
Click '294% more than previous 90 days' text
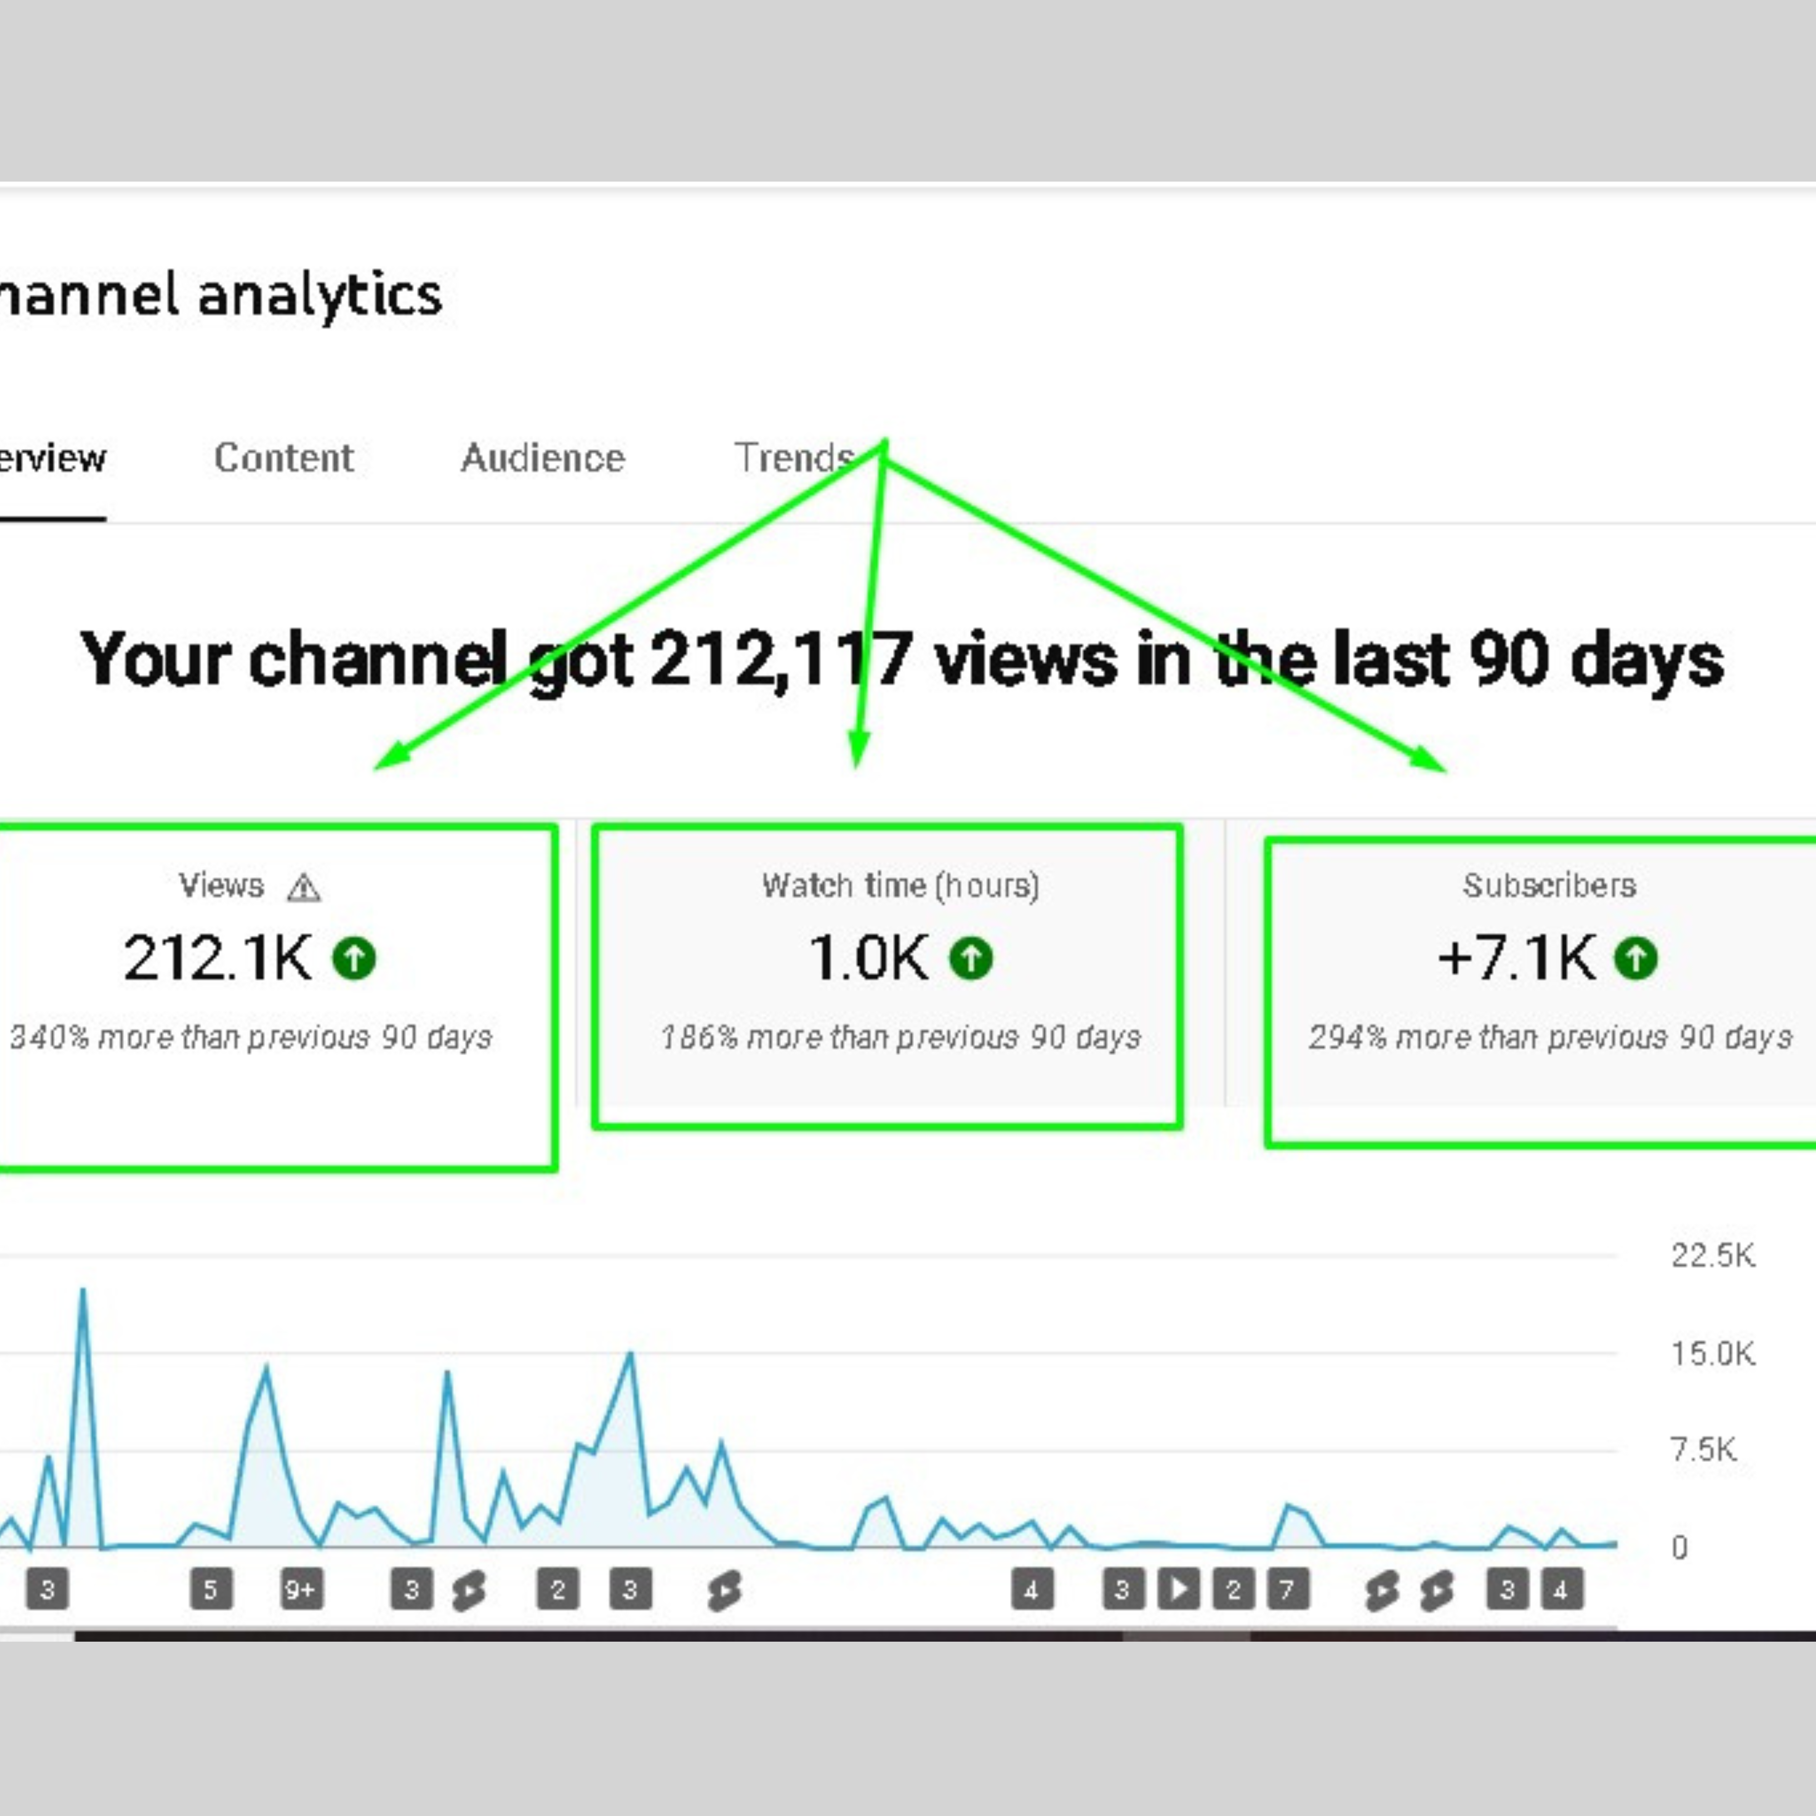pyautogui.click(x=1550, y=1037)
